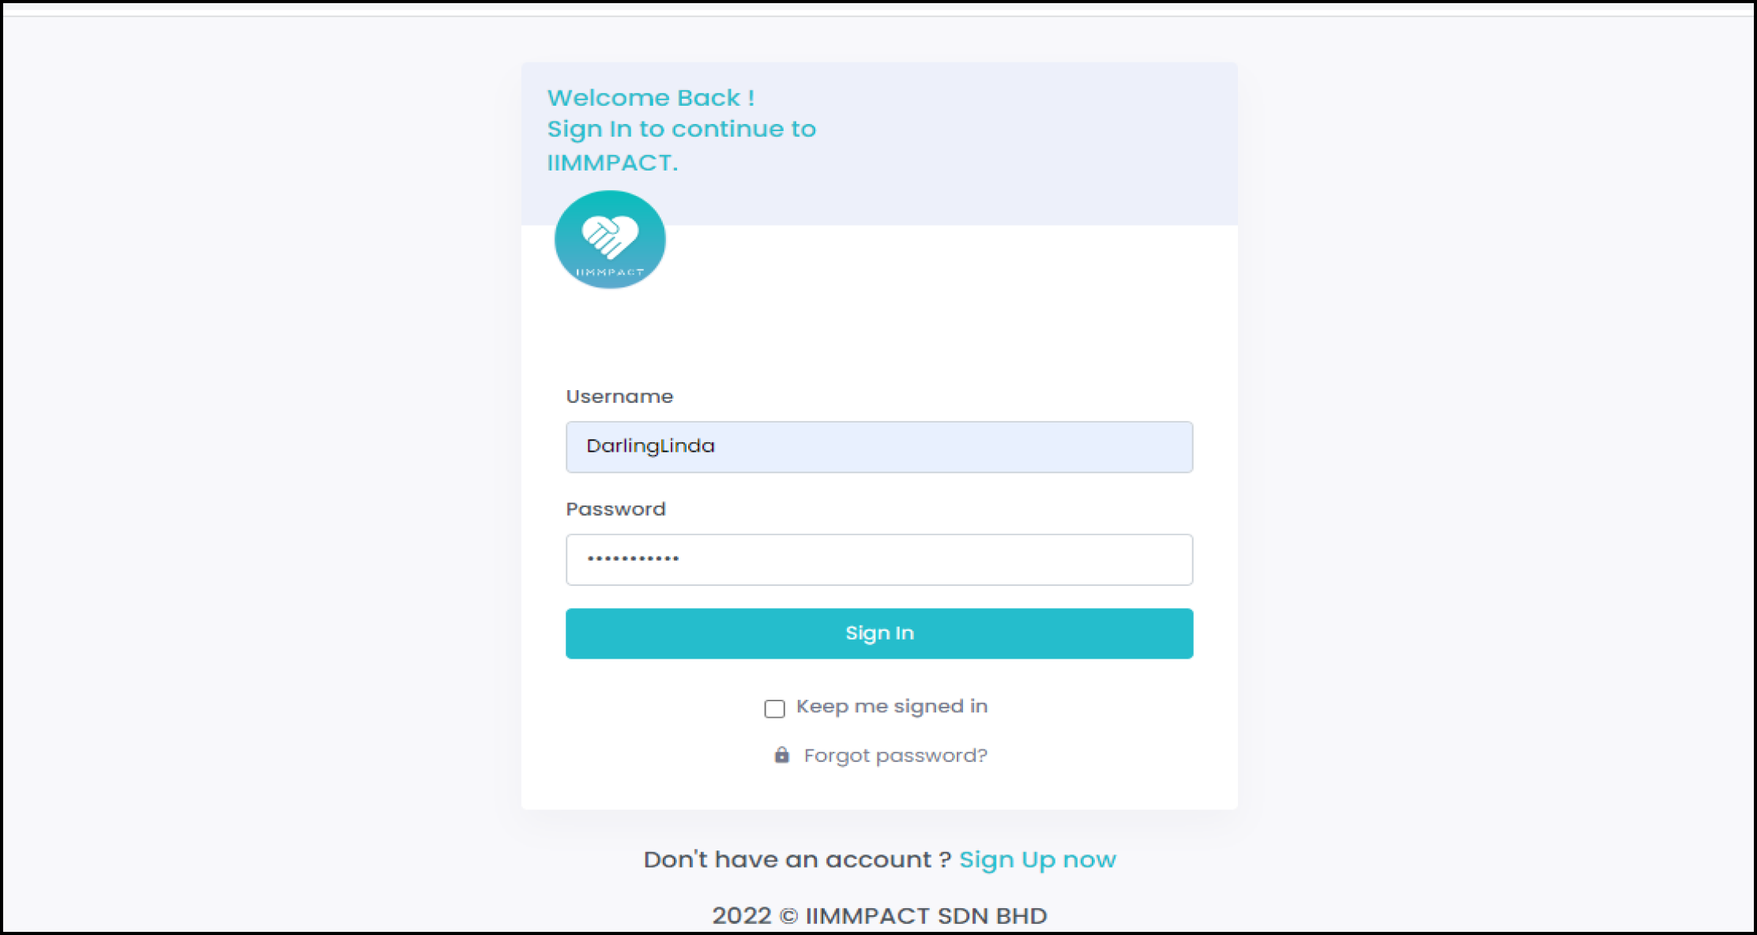Click the 'Welcome Back !' heading text
Image resolution: width=1757 pixels, height=935 pixels.
(x=651, y=98)
